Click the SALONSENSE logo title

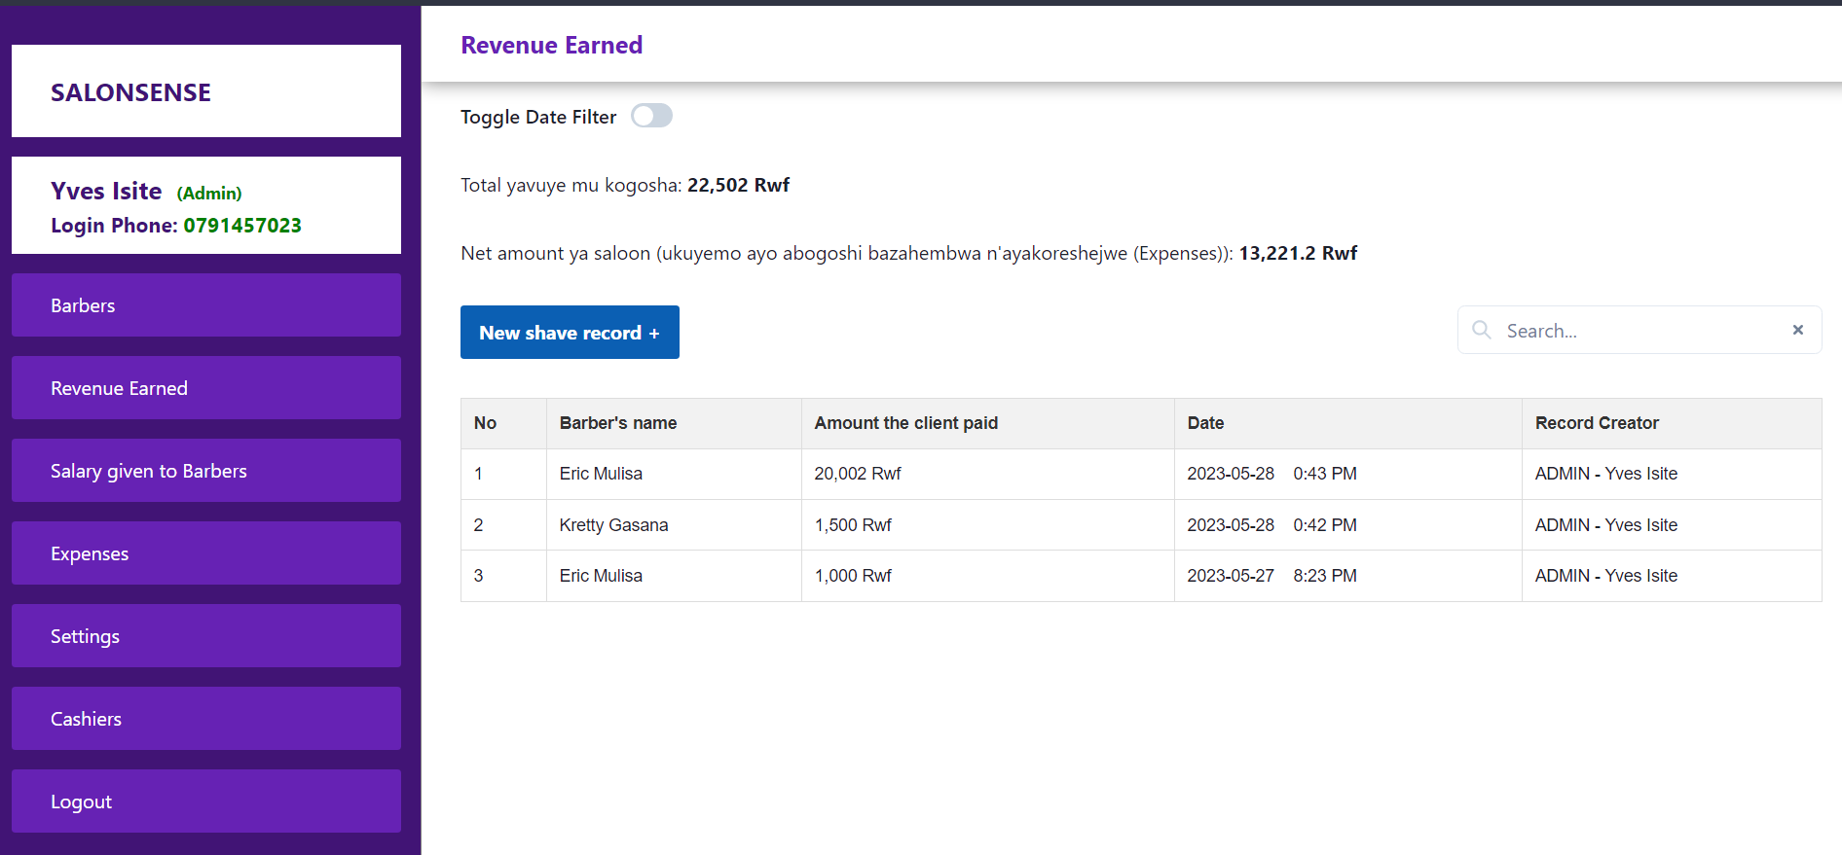click(x=130, y=92)
